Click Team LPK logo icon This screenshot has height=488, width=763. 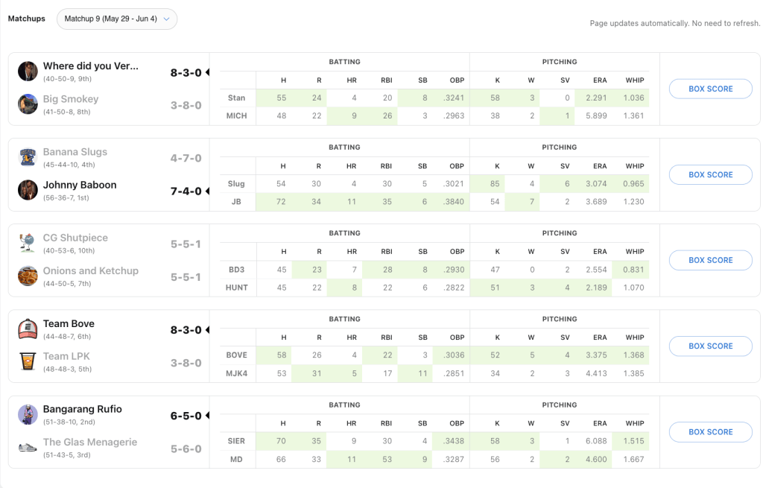[x=28, y=361]
